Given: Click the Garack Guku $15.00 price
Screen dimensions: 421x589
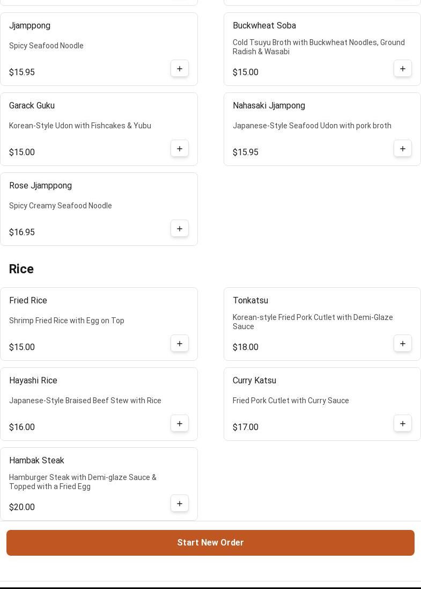Looking at the screenshot, I should pos(22,152).
